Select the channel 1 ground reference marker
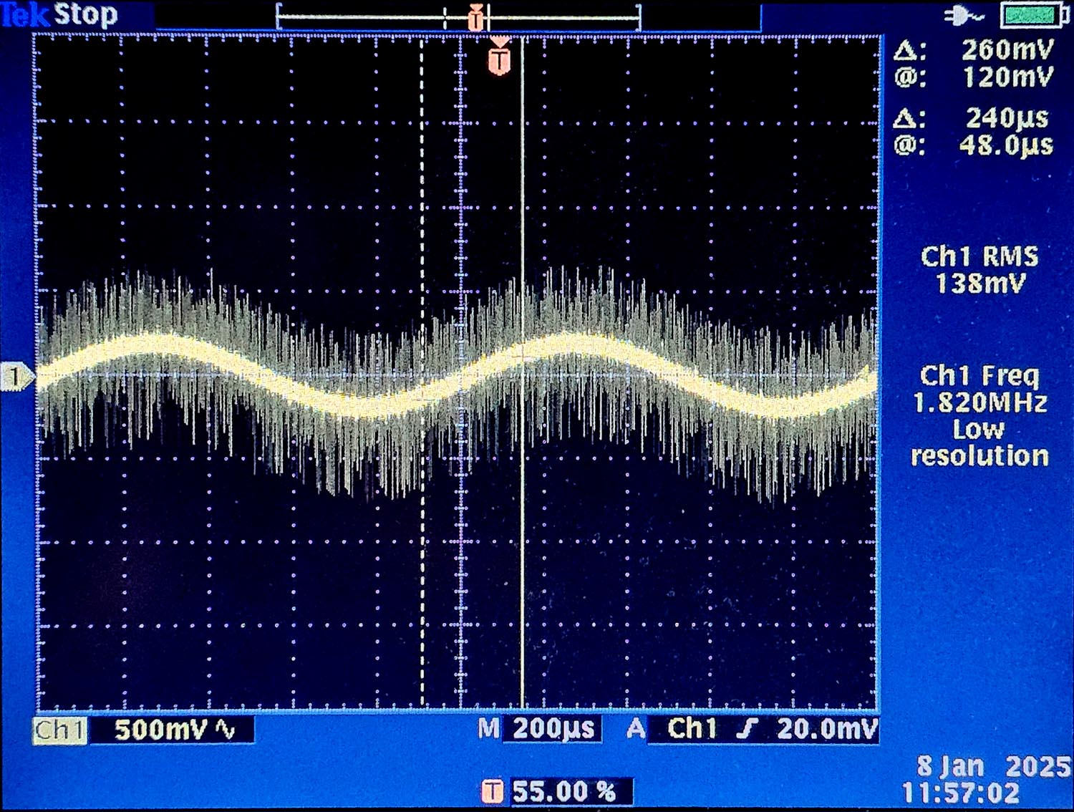 (16, 376)
